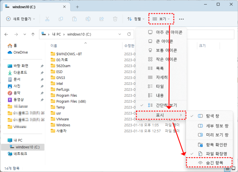Go up one folder level arrow
The width and height of the screenshot is (238, 172).
[x=33, y=34]
